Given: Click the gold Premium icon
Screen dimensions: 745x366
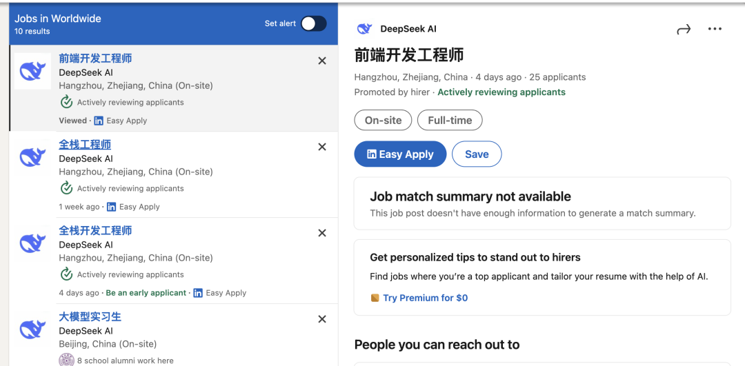Looking at the screenshot, I should tap(375, 298).
